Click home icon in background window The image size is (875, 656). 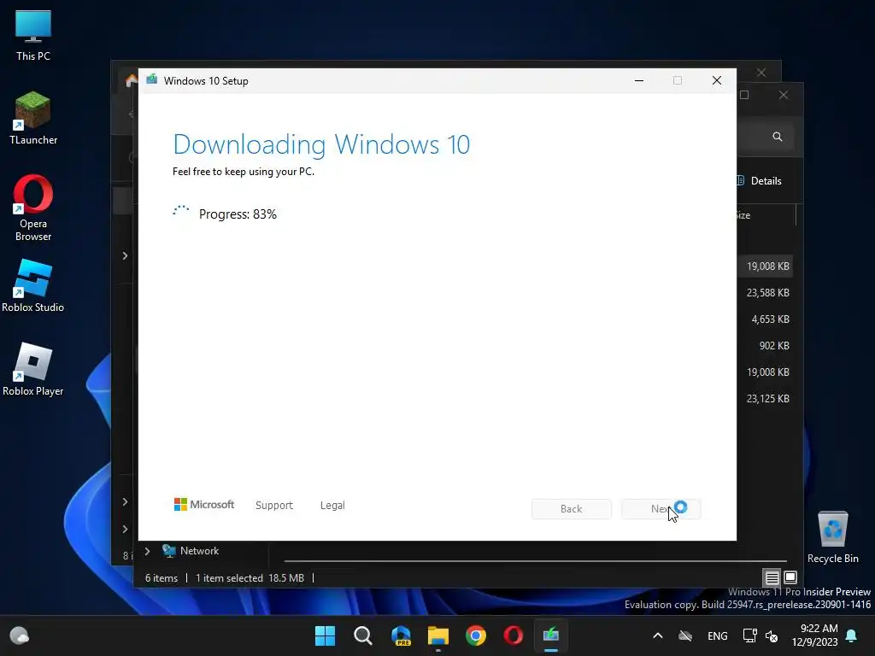pos(131,81)
